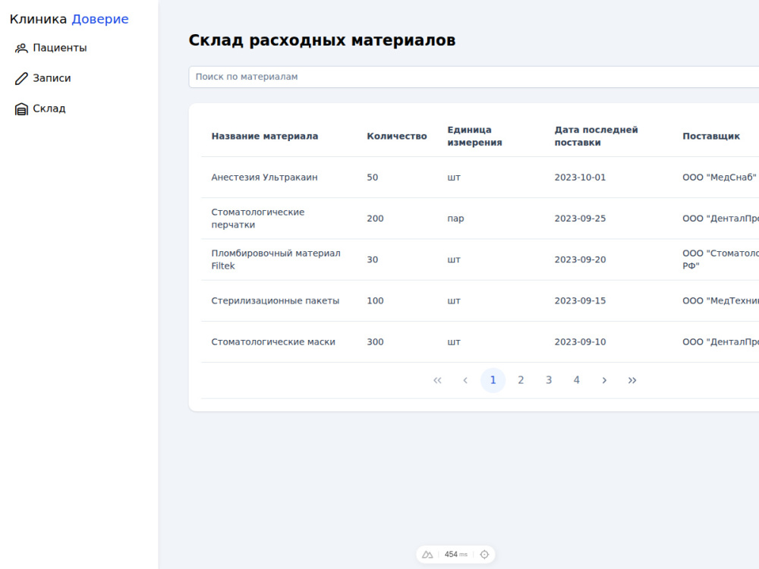
Task: Click quantity 50 for Анестезия Ультракаин
Action: tap(372, 178)
